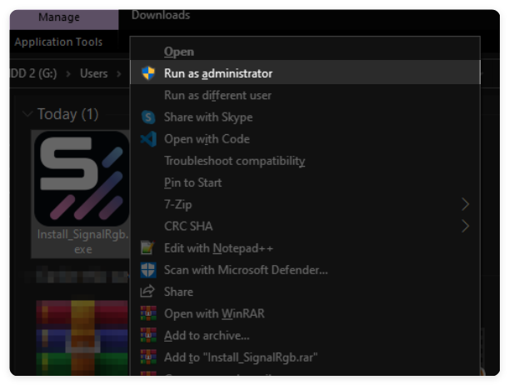Click the Install_SignalRgb.exe file name
The width and height of the screenshot is (509, 385).
[82, 242]
